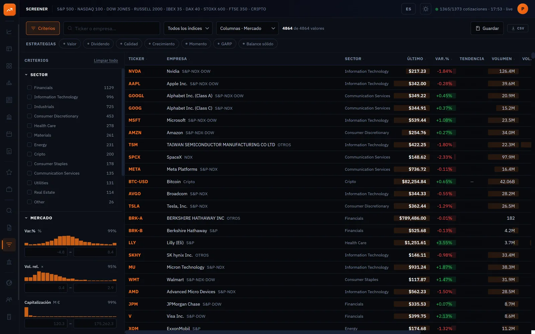Open the Todos los índices dropdown
The width and height of the screenshot is (535, 334).
[188, 28]
